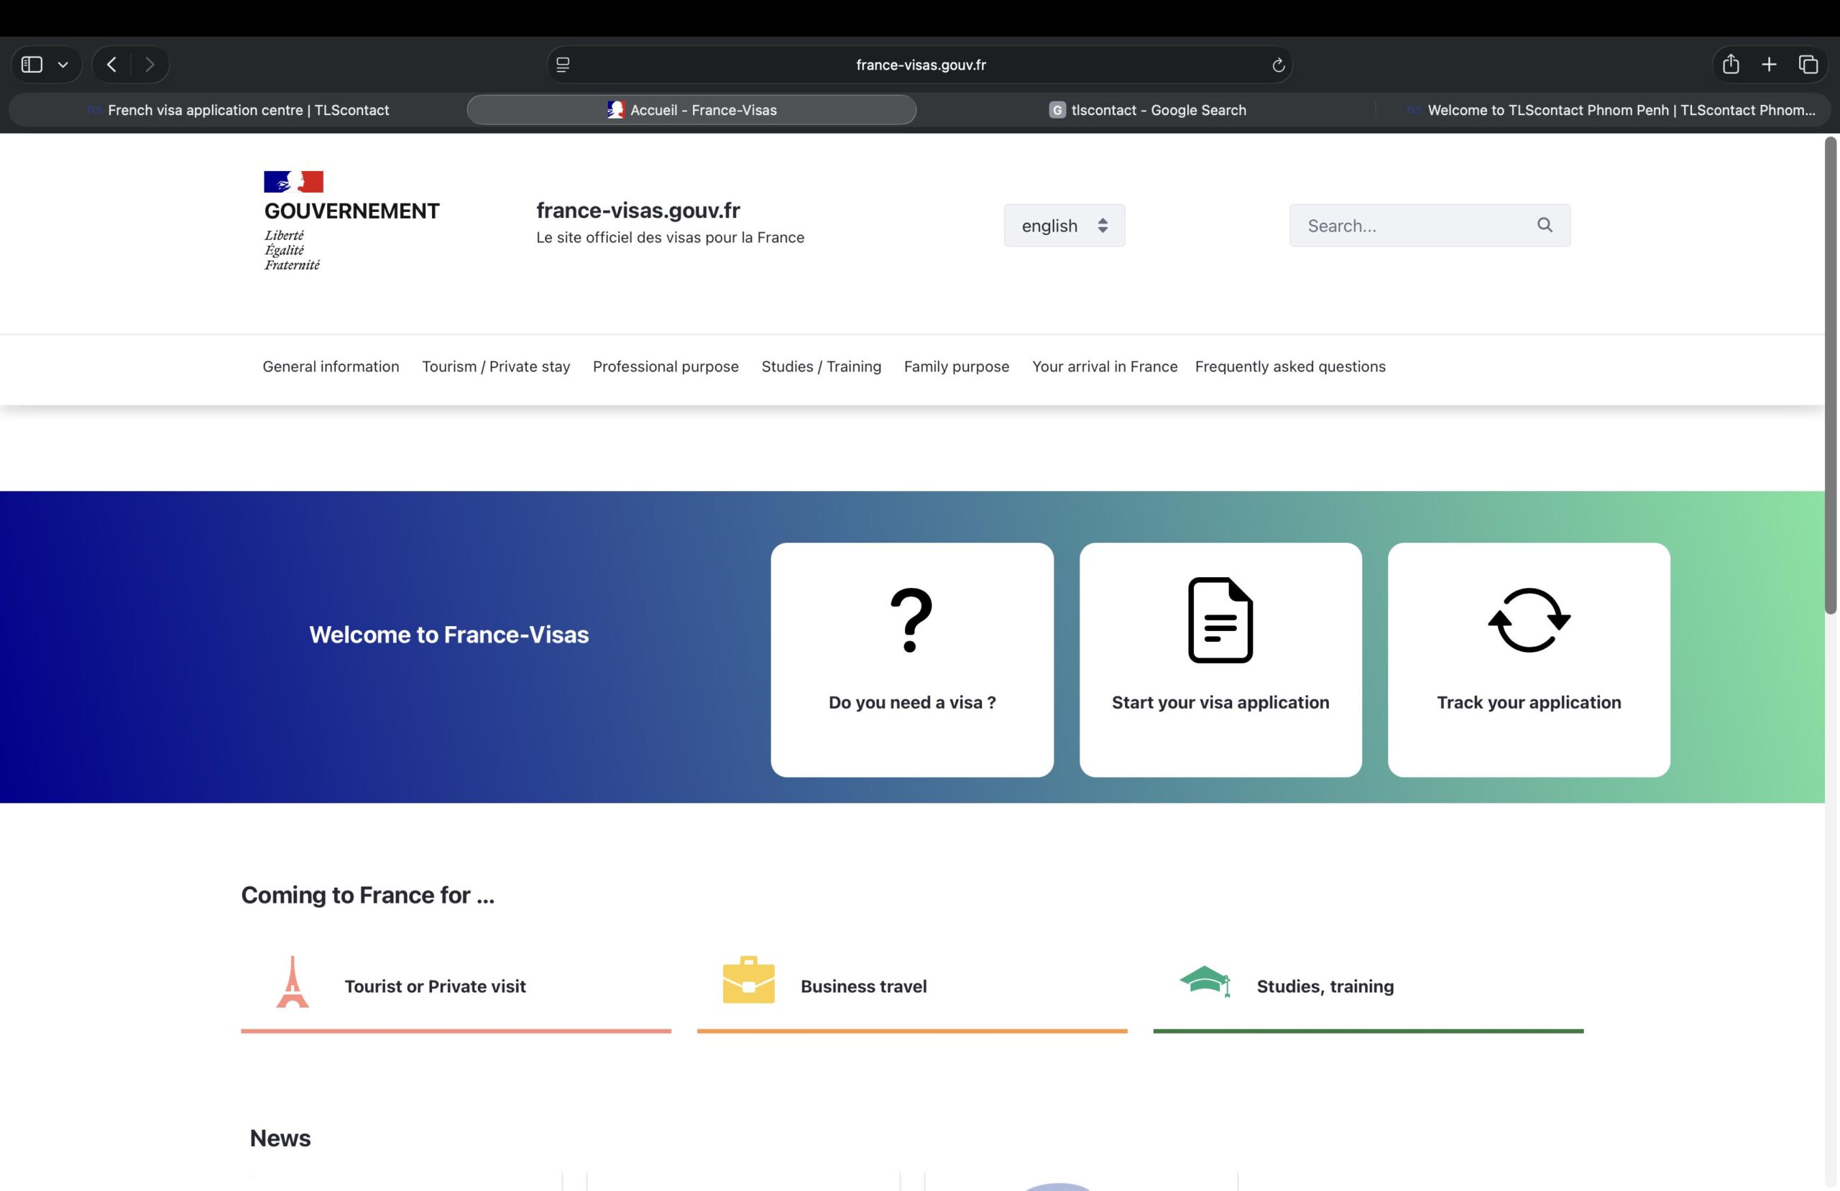Toggle the Safari sidebar button

tap(32, 64)
